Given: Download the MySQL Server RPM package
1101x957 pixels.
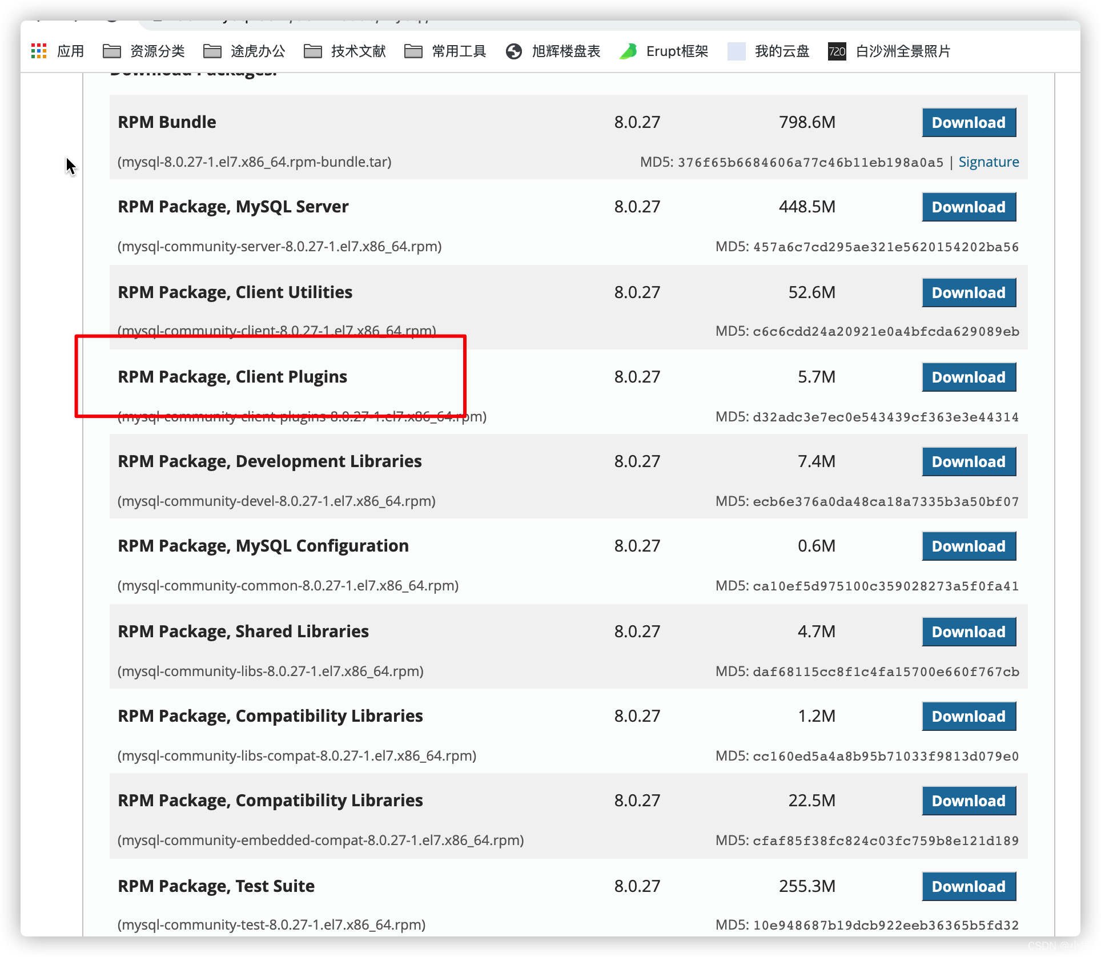Looking at the screenshot, I should coord(969,207).
